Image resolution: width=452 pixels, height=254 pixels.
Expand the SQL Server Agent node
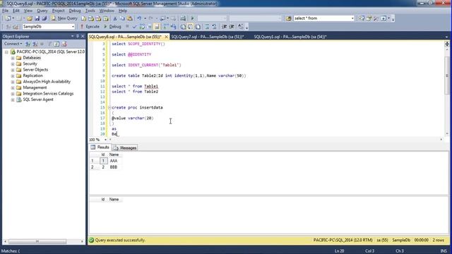point(13,100)
